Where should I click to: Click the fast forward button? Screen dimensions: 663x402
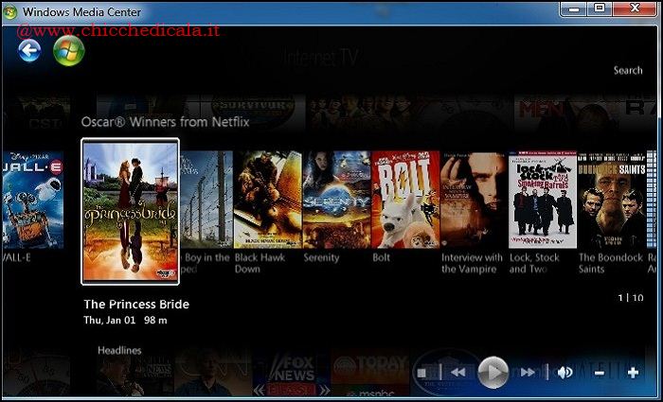click(x=527, y=373)
